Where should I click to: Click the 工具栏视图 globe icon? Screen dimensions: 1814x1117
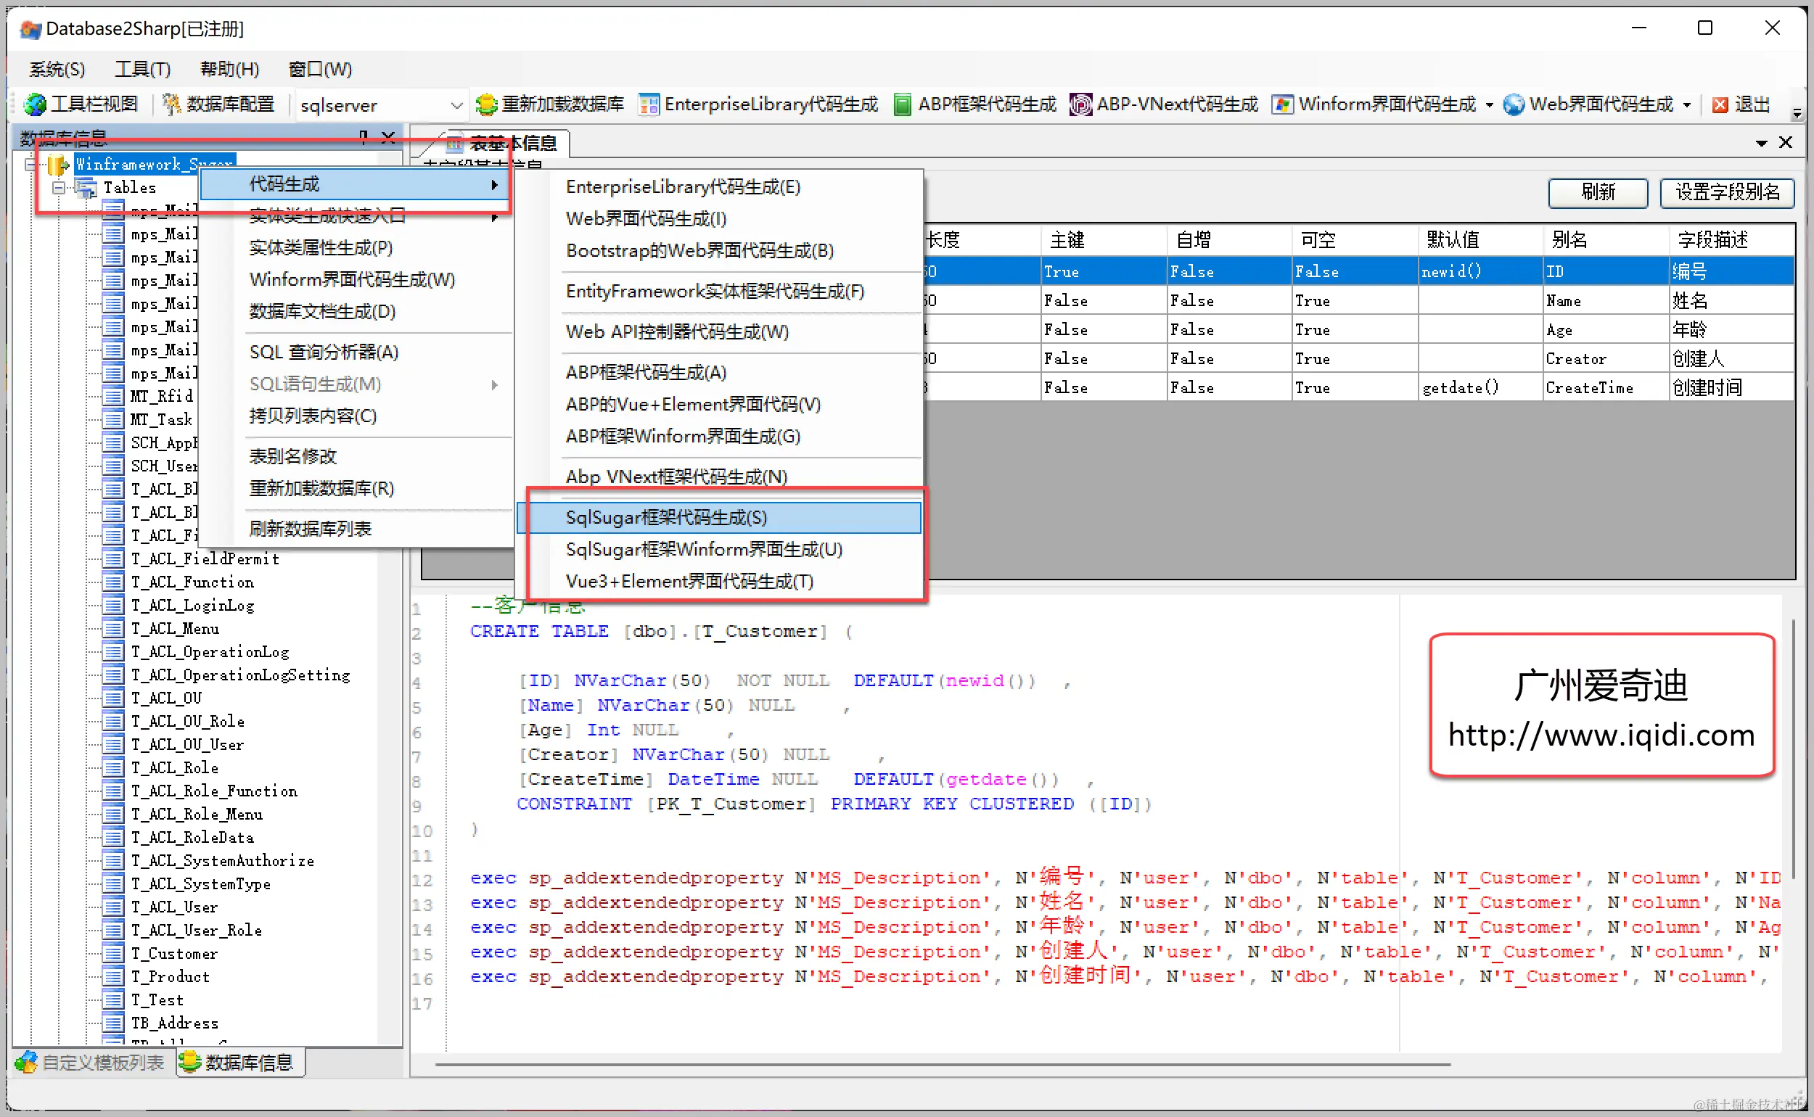click(35, 105)
